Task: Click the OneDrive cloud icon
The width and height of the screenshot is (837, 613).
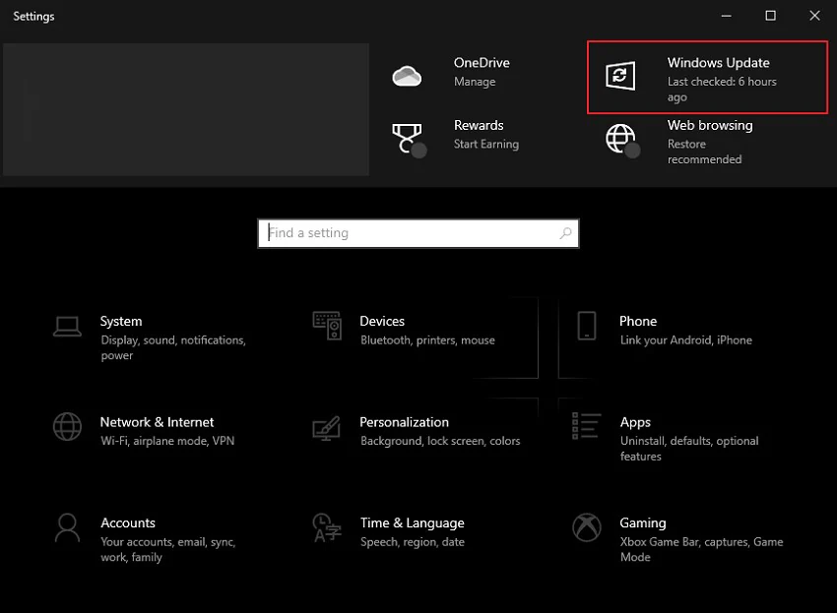Action: pos(407,76)
